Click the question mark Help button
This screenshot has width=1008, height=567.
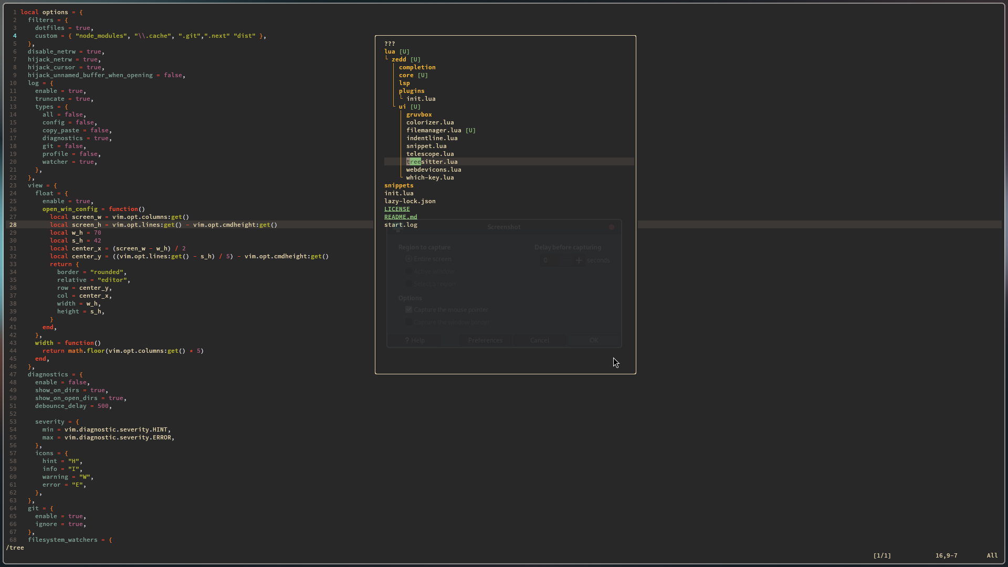tap(415, 340)
